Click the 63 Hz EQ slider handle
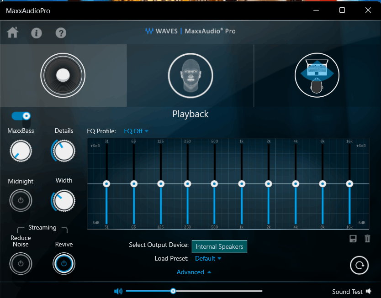 coord(134,184)
